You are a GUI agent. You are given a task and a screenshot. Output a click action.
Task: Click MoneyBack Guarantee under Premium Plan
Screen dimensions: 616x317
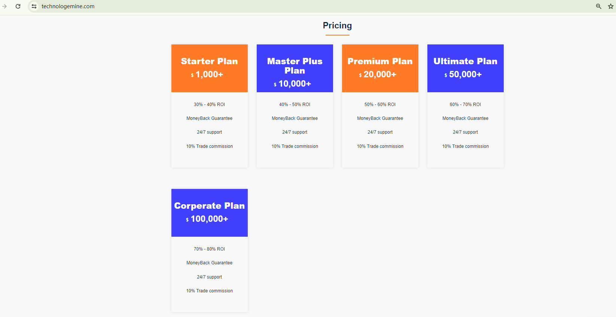(380, 118)
